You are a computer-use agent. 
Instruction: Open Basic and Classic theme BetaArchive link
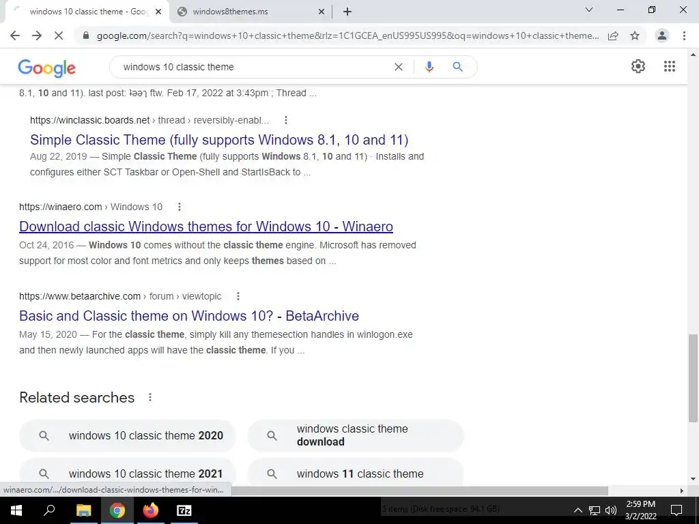click(x=189, y=316)
